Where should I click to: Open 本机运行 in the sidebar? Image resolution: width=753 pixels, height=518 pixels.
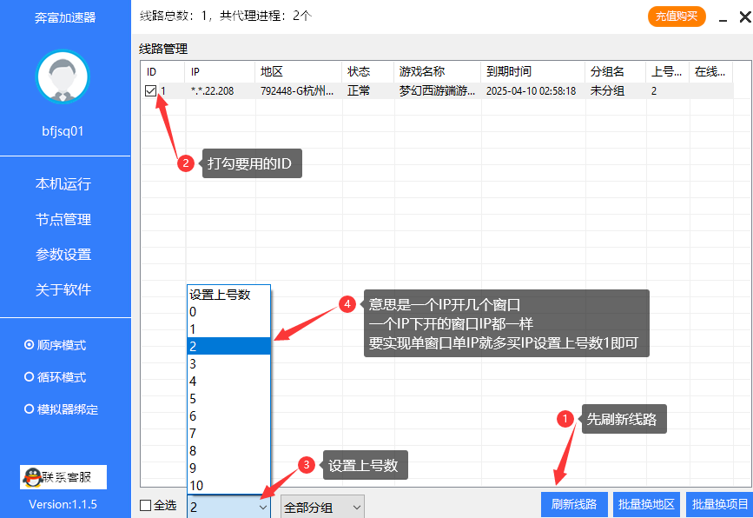point(63,184)
